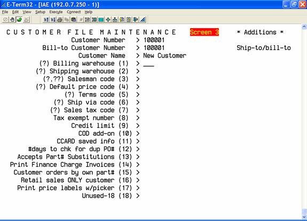Open the Help menu
The image size is (307, 221).
[x=89, y=12]
